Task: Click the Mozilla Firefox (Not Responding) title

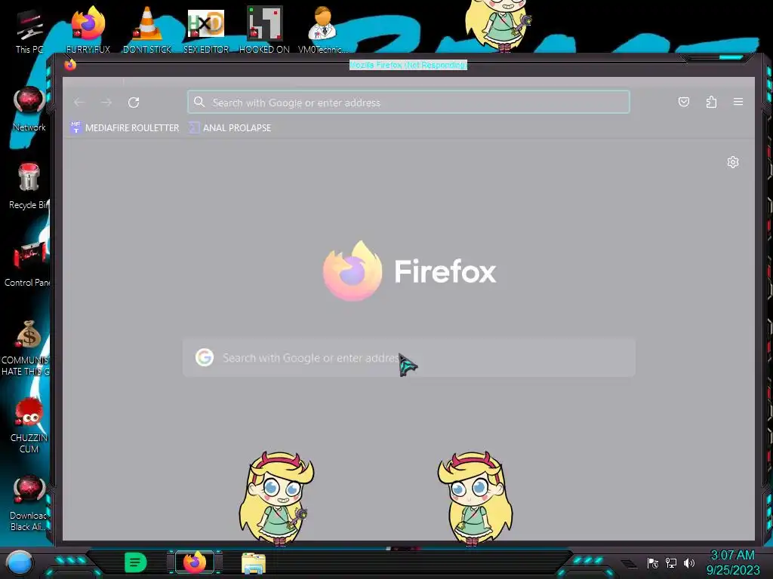Action: tap(408, 65)
